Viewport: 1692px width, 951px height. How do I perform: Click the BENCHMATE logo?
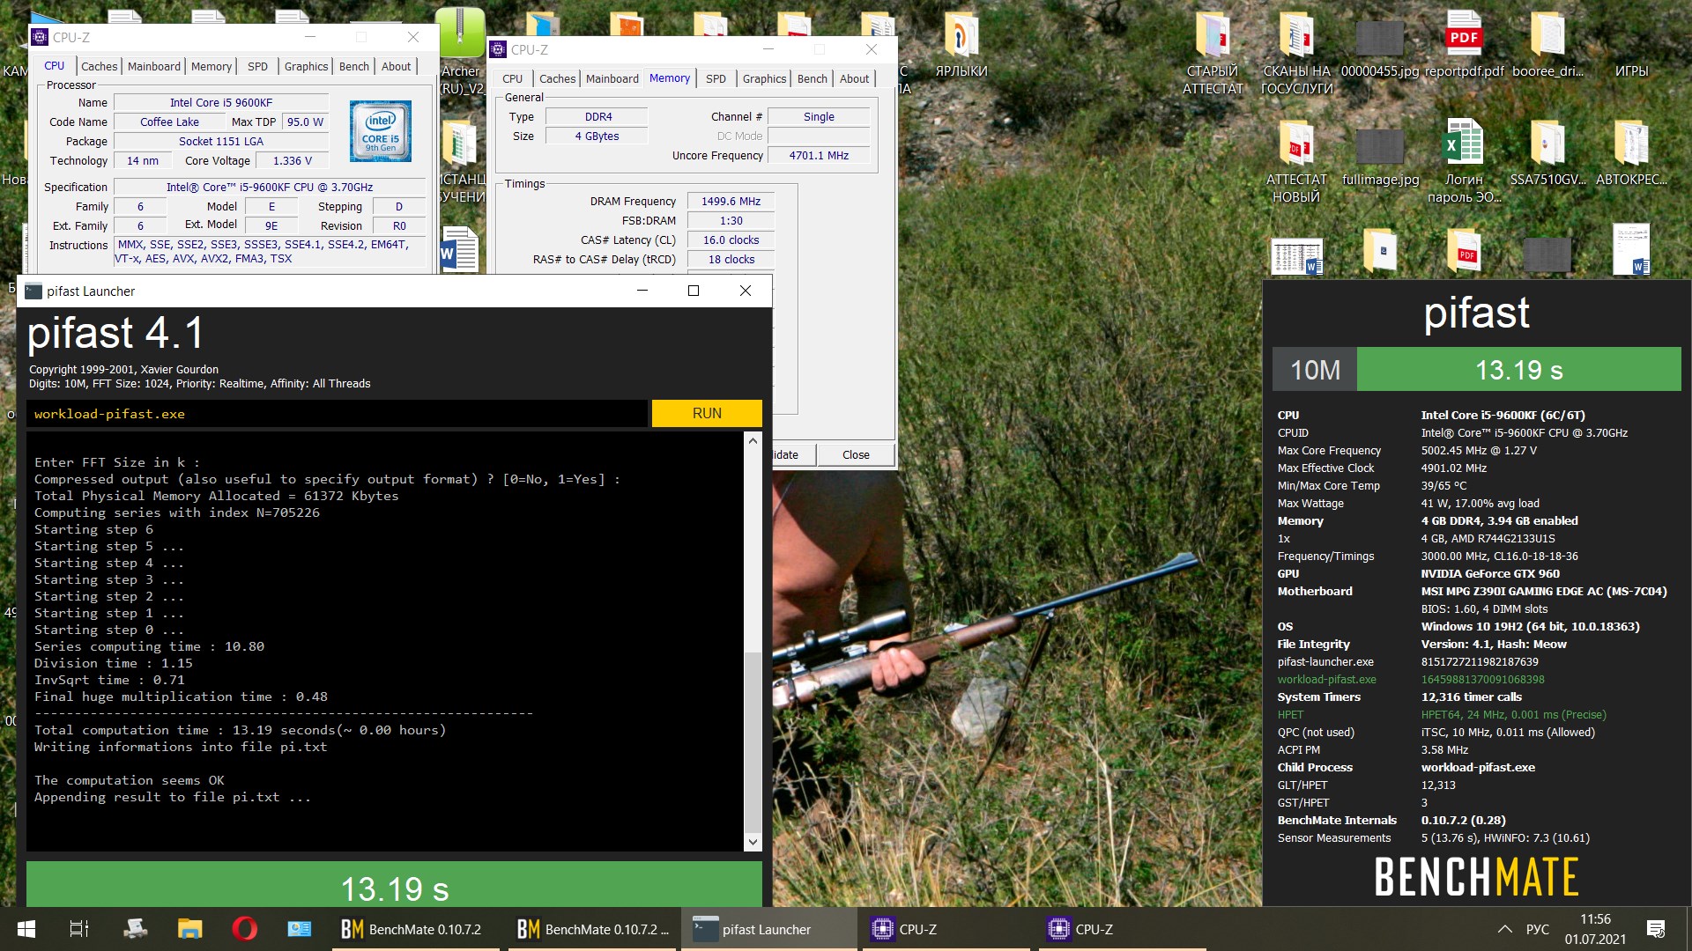[x=1476, y=877]
